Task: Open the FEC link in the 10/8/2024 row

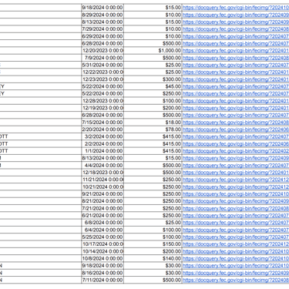Action: click(236, 258)
